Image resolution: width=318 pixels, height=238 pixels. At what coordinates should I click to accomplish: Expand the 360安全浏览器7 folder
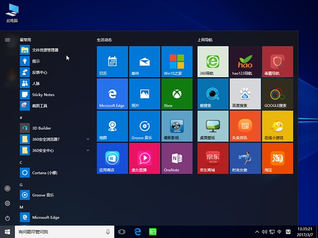pos(88,139)
